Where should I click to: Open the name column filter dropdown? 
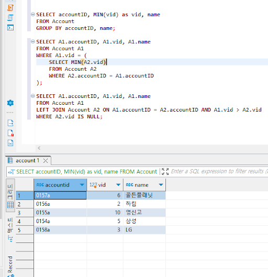point(161,185)
